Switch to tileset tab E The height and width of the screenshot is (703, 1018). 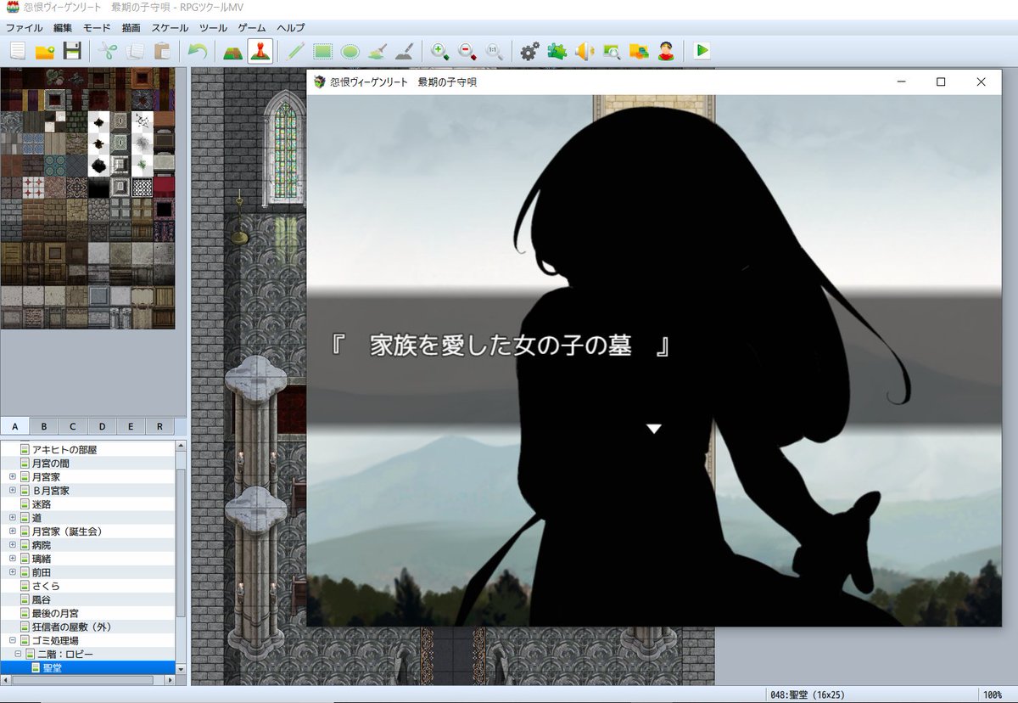point(131,426)
